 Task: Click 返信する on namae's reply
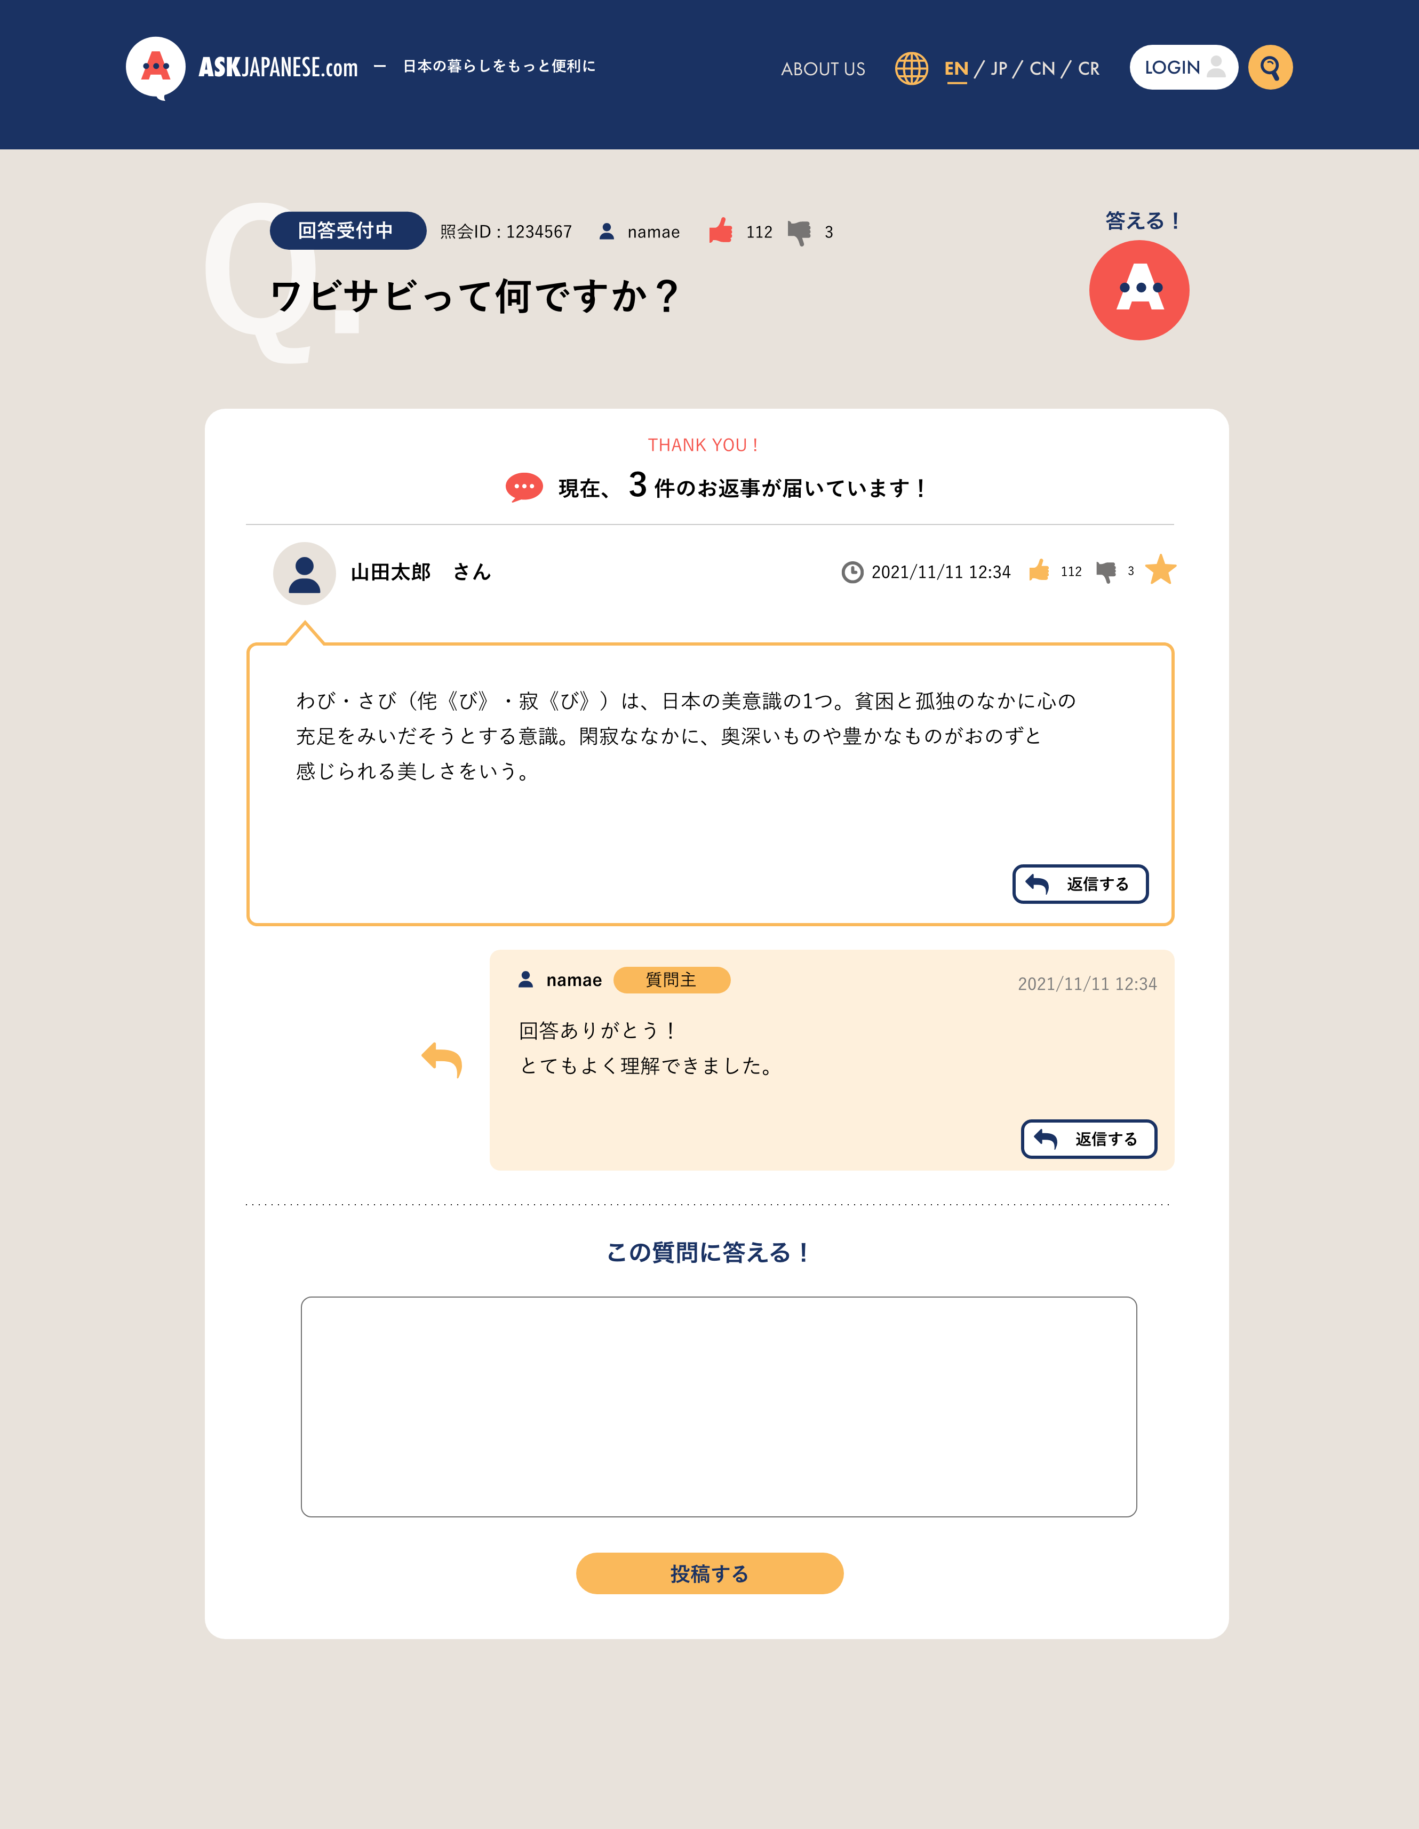[x=1088, y=1139]
